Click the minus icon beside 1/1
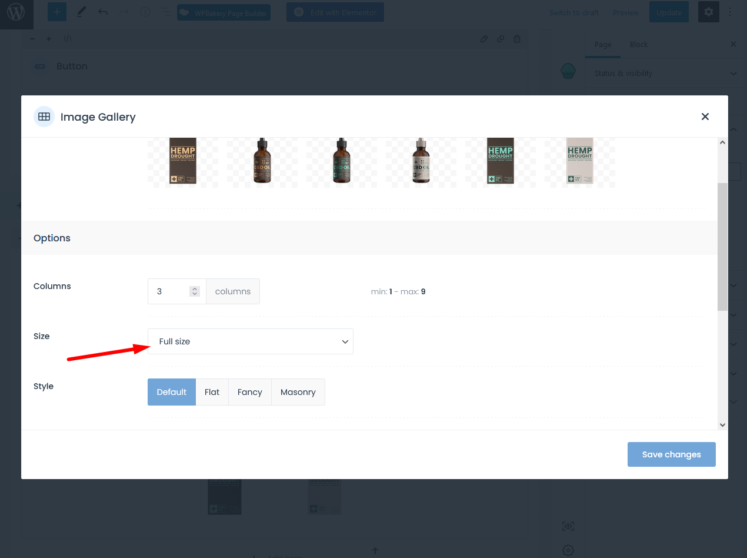Image resolution: width=747 pixels, height=558 pixels. 32,39
